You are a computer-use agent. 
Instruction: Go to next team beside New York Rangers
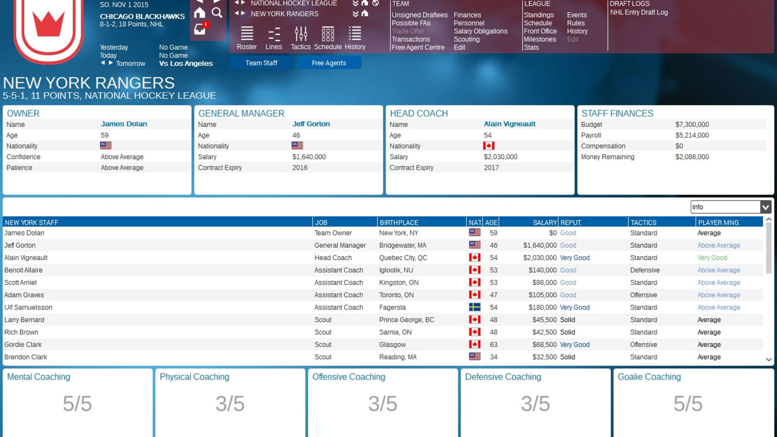point(243,13)
